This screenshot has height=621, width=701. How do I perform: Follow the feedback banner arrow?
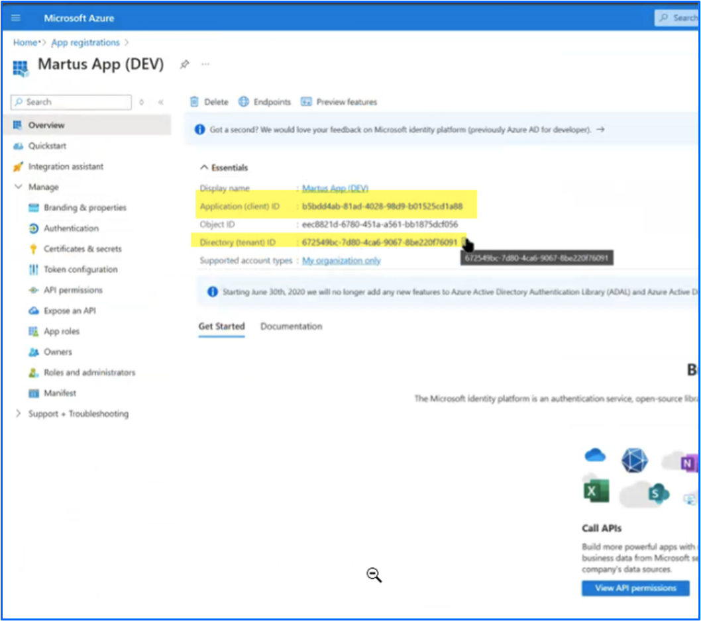[600, 130]
